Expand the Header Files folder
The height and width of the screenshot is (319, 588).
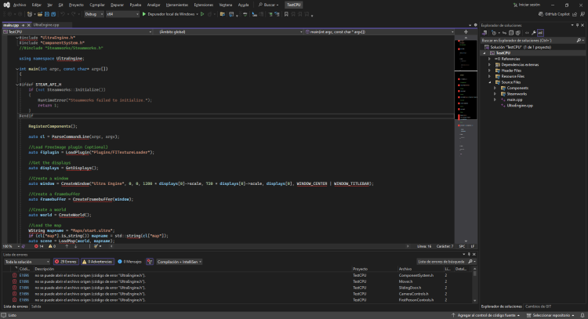[x=489, y=71]
